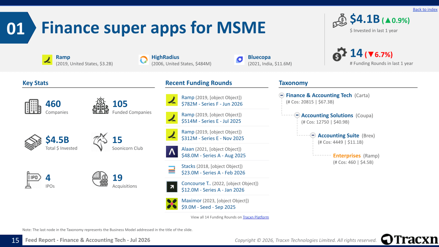This screenshot has width=439, height=247.
Task: Select the Accounting Suite taxonomy label
Action: pyautogui.click(x=339, y=136)
